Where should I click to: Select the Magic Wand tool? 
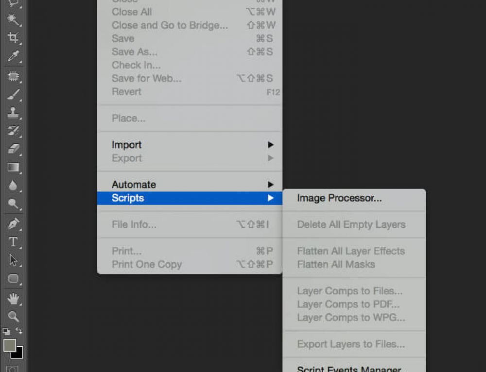click(x=13, y=19)
